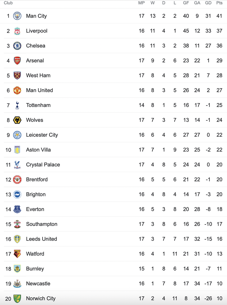This screenshot has width=227, height=305.
Task: Open the Aston Villa team link
Action: coord(38,150)
